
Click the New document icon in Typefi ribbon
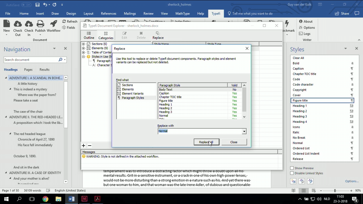7,24
